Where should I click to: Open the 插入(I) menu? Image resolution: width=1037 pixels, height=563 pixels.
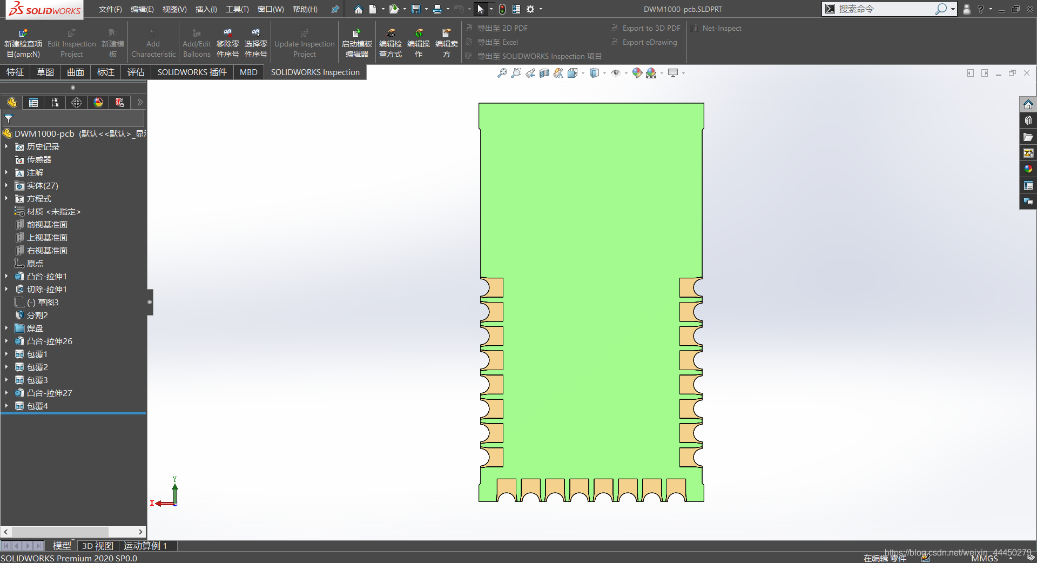[x=206, y=9]
